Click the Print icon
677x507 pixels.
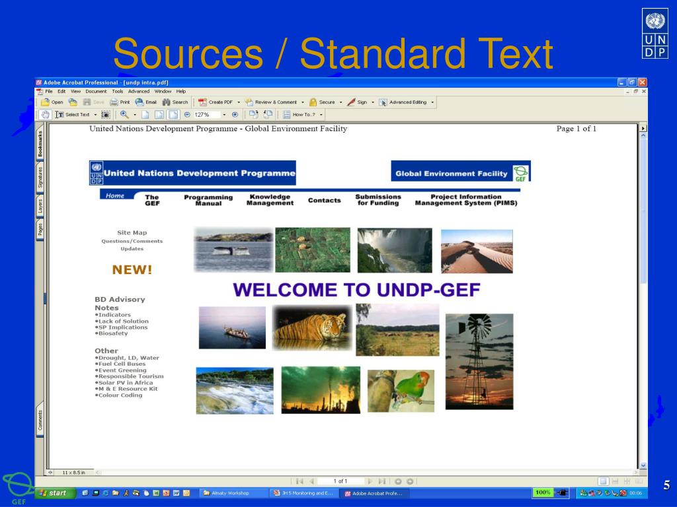[114, 102]
